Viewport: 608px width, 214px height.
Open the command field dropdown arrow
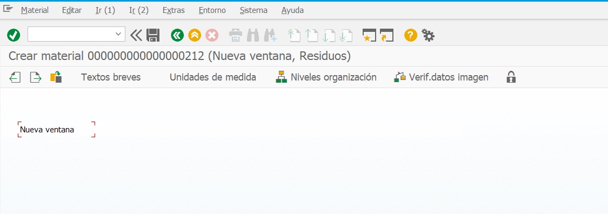(118, 34)
